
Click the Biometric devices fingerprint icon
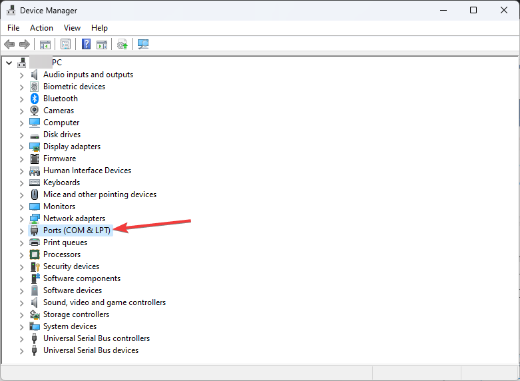click(35, 87)
